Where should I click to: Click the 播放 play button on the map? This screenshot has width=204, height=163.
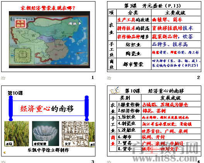click(x=75, y=24)
